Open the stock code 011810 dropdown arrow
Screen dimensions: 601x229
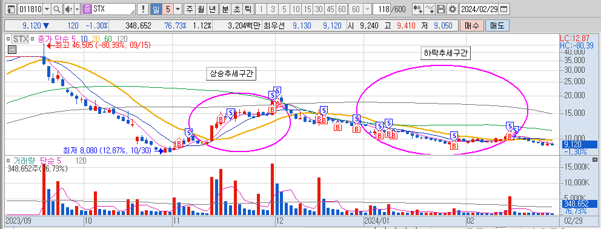(47, 9)
